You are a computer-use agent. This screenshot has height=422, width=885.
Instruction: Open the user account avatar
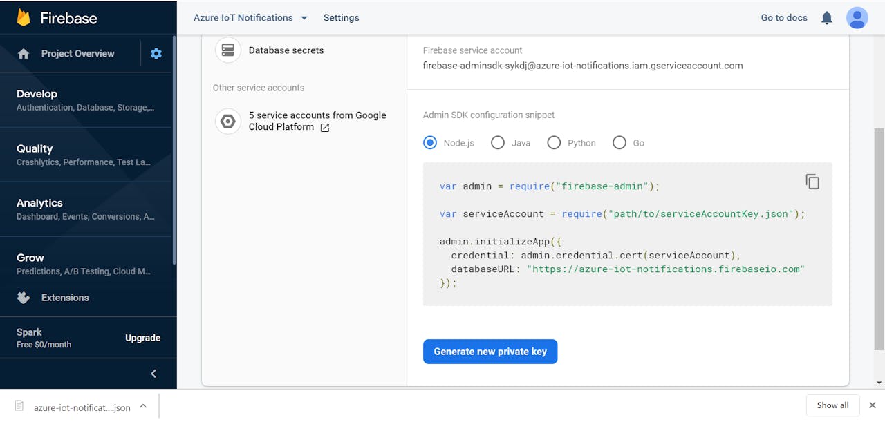click(857, 18)
